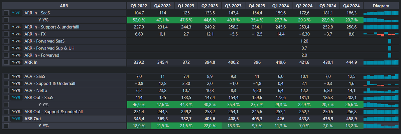Turn off Y-Y% on the bold ARR Out row

(x=16, y=119)
